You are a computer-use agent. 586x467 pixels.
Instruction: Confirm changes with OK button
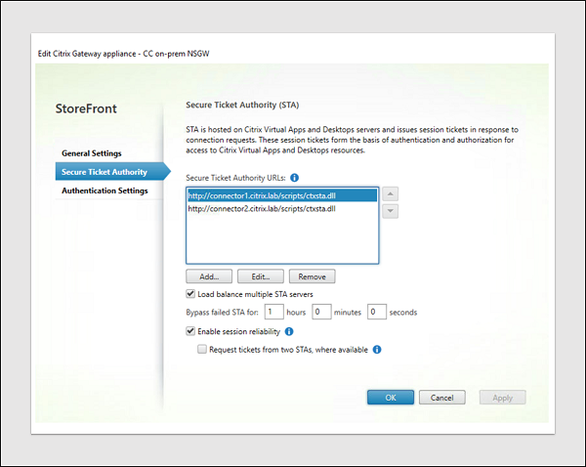click(x=391, y=398)
